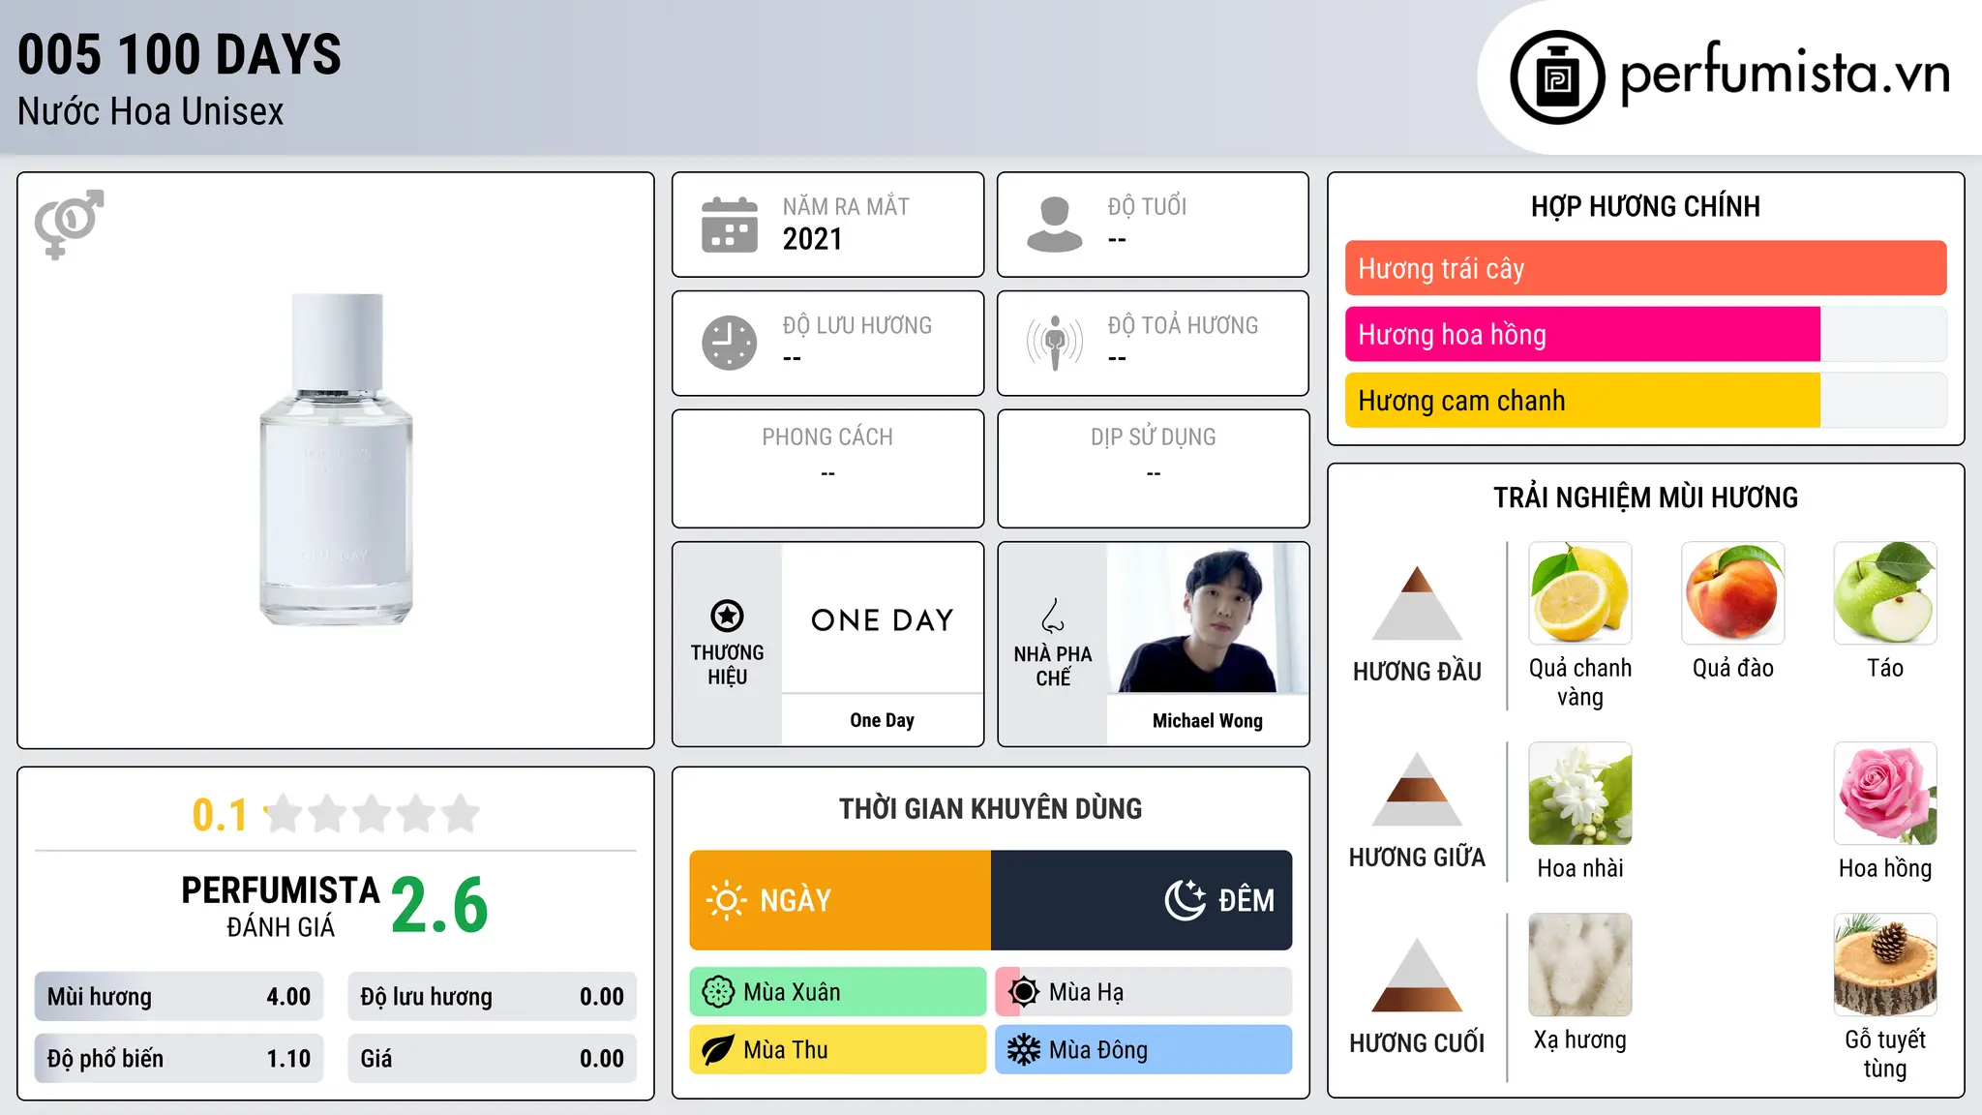Click the Thời Gian Khuyên Dùng heading

(991, 808)
